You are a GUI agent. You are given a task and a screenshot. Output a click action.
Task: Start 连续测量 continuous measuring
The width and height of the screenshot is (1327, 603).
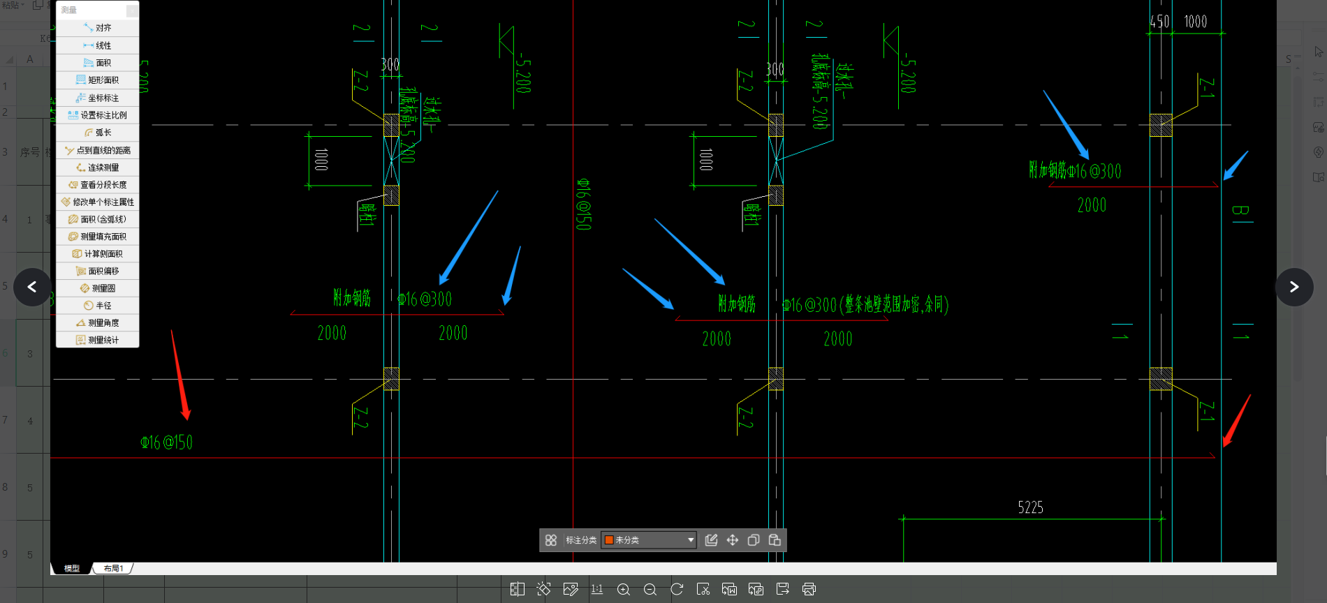97,167
